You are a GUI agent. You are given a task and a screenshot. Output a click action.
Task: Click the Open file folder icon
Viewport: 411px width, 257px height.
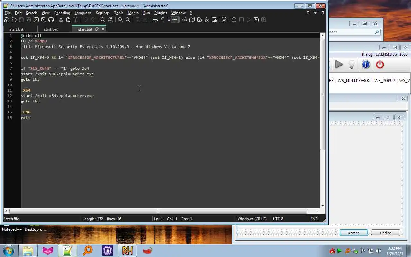(x=14, y=20)
